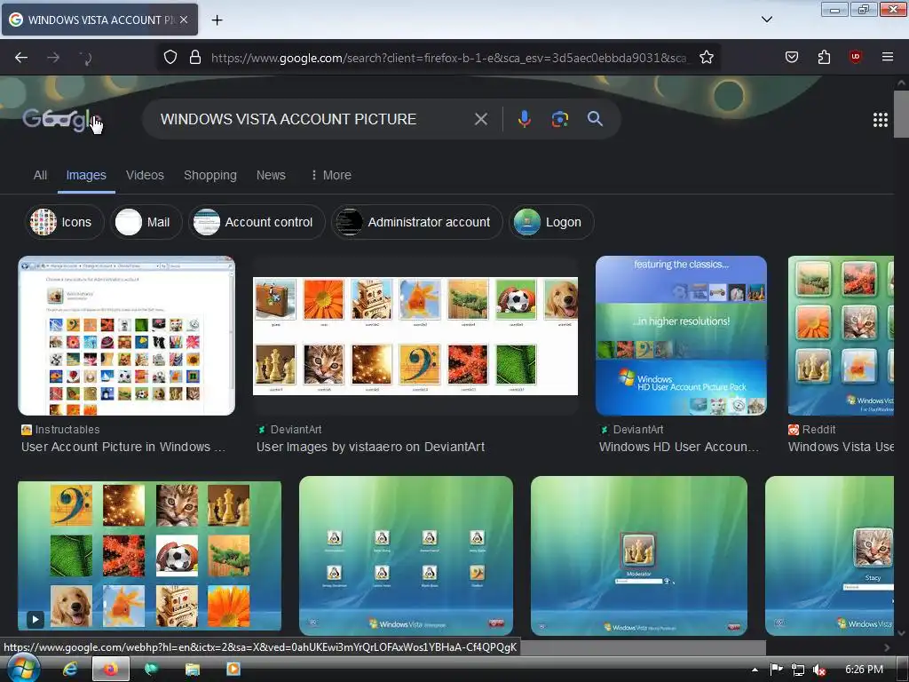Click the 6:26 PM clock
The height and width of the screenshot is (682, 909).
(x=864, y=670)
